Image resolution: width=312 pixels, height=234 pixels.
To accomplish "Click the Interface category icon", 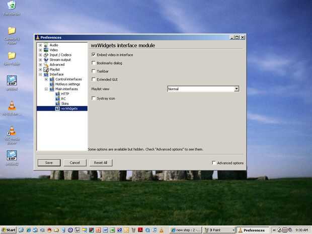I will tap(46, 74).
